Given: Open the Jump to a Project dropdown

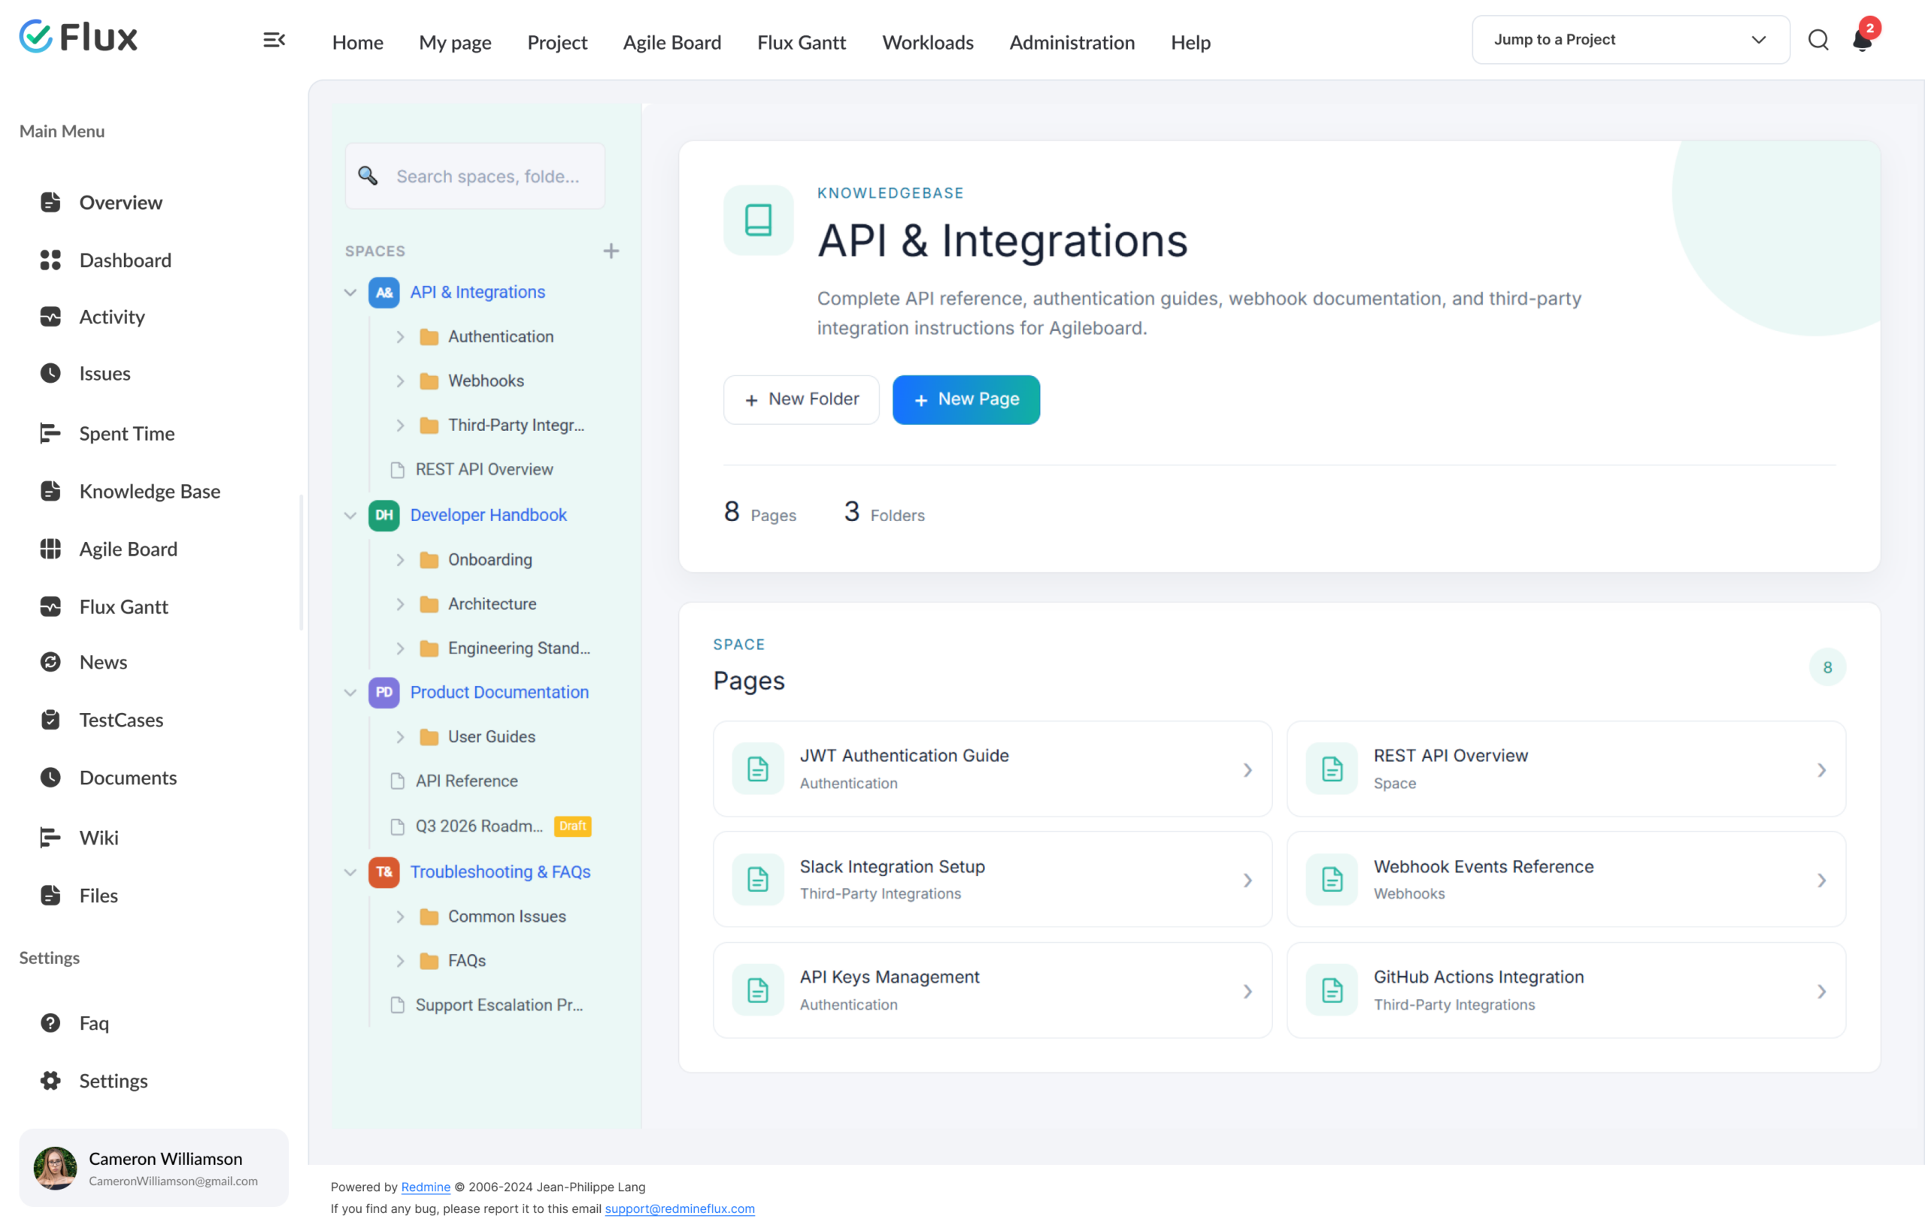Looking at the screenshot, I should pyautogui.click(x=1630, y=39).
